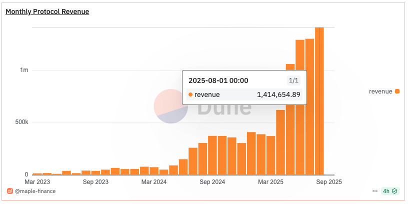Screen dimensions: 408x204
Task: Click the Sep 2023 x-axis label
Action: click(95, 182)
